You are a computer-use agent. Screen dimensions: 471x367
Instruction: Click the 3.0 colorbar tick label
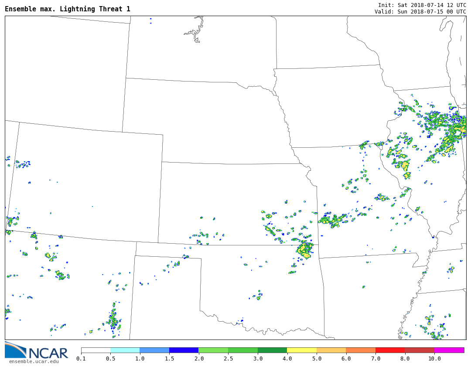tap(258, 359)
